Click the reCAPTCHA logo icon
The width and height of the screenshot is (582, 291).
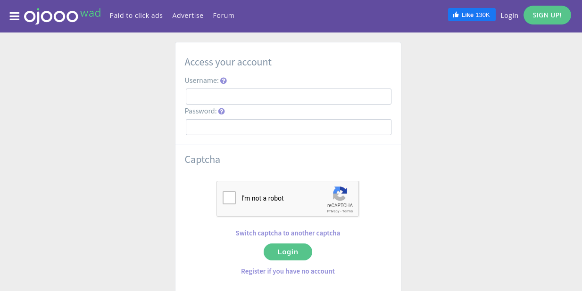click(x=340, y=194)
